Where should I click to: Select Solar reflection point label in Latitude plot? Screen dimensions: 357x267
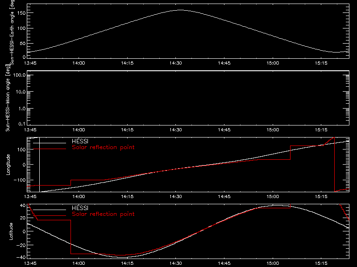point(103,214)
